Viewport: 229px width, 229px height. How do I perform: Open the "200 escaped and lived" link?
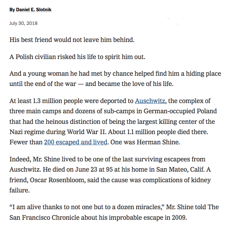click(x=75, y=142)
